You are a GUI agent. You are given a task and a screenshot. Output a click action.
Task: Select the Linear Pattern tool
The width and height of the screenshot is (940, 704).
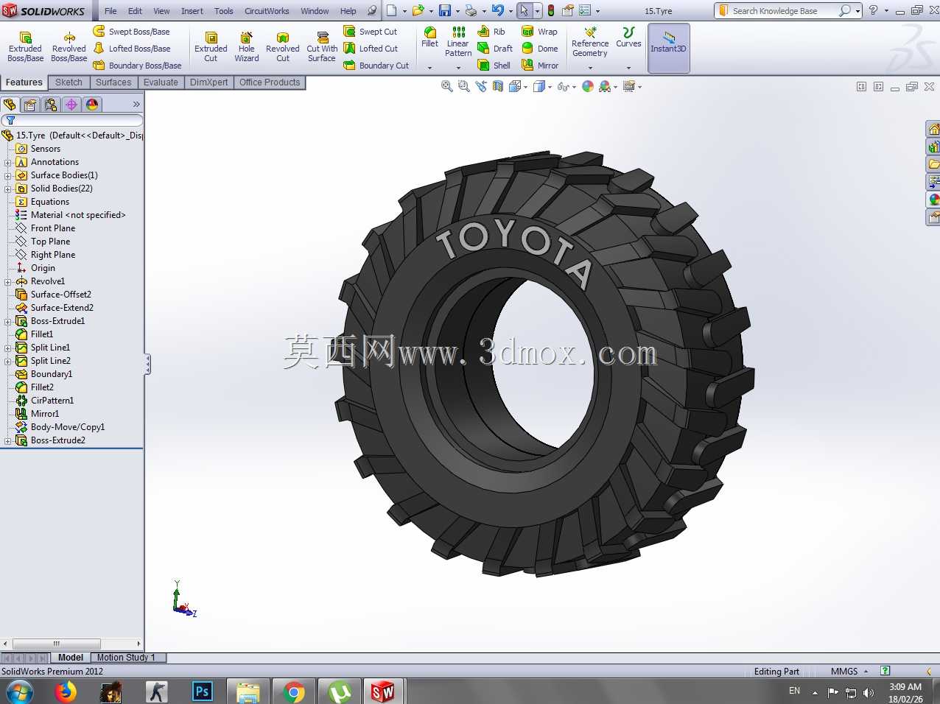coord(458,42)
